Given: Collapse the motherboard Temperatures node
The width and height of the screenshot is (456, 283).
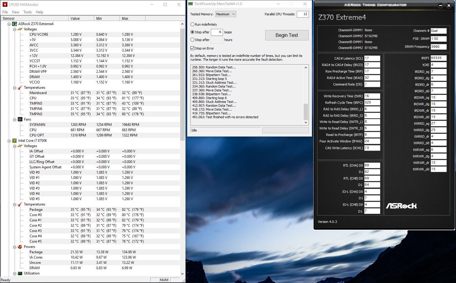Looking at the screenshot, I should (15, 88).
